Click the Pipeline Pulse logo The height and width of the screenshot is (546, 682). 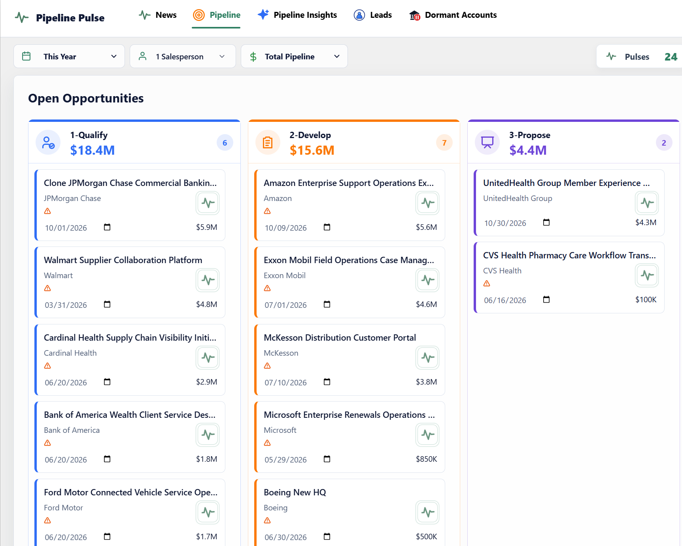coord(60,18)
